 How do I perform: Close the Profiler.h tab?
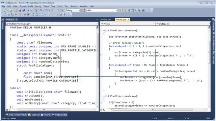tap(17, 19)
